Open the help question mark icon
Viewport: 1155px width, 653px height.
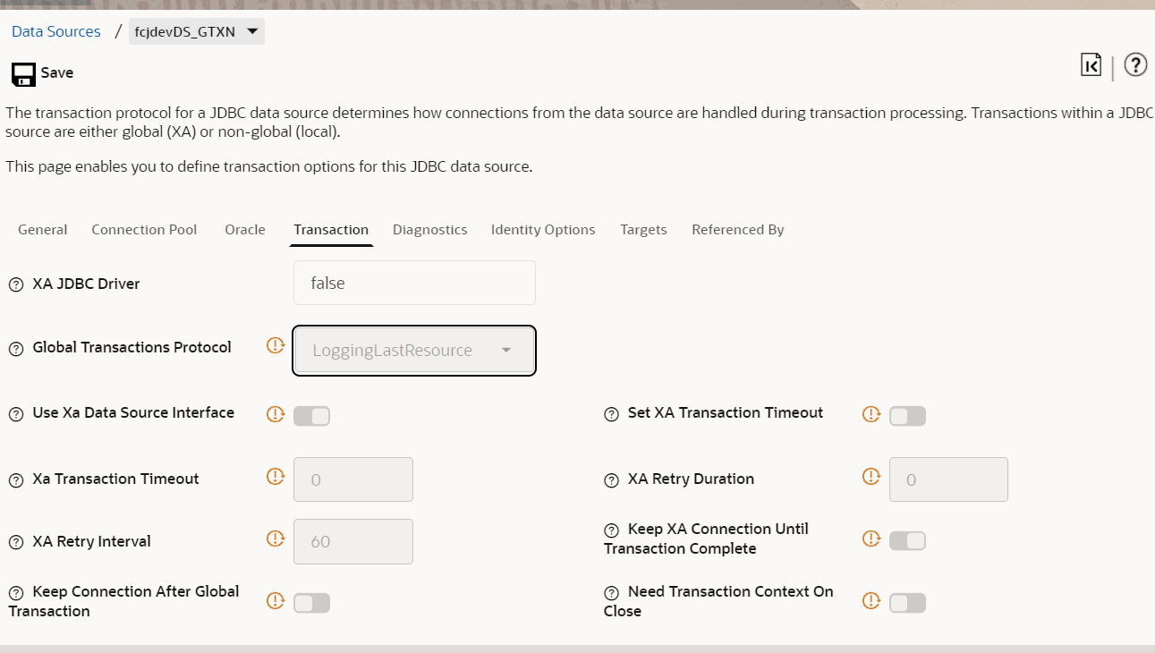coord(1135,65)
